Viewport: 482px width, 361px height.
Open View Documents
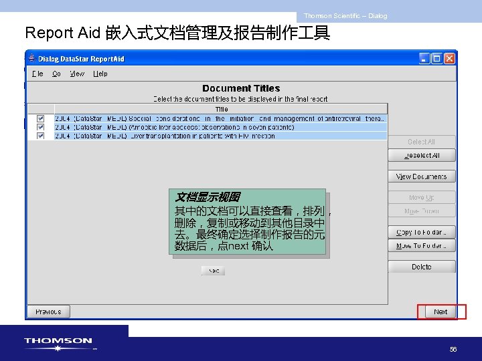[x=422, y=176]
